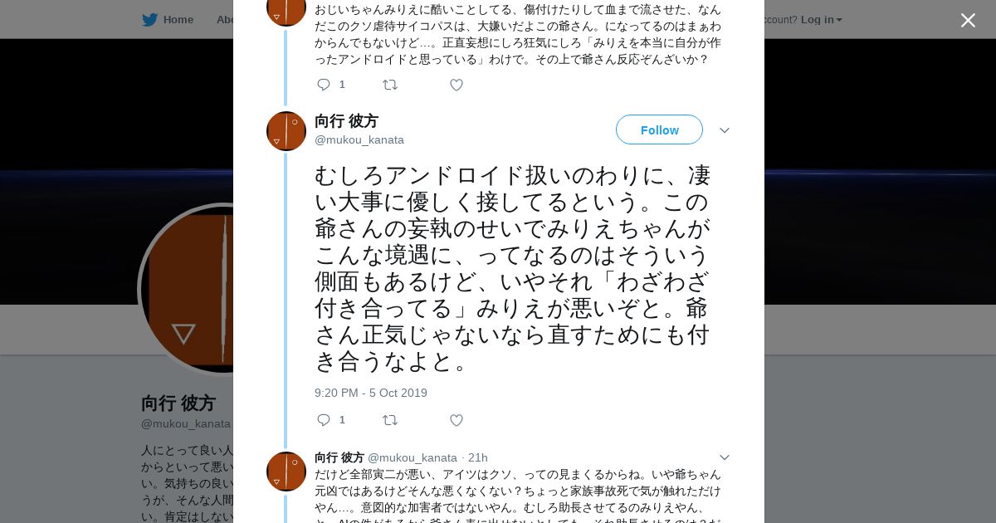The height and width of the screenshot is (523, 996).
Task: Retweet the main tweet
Action: point(390,420)
